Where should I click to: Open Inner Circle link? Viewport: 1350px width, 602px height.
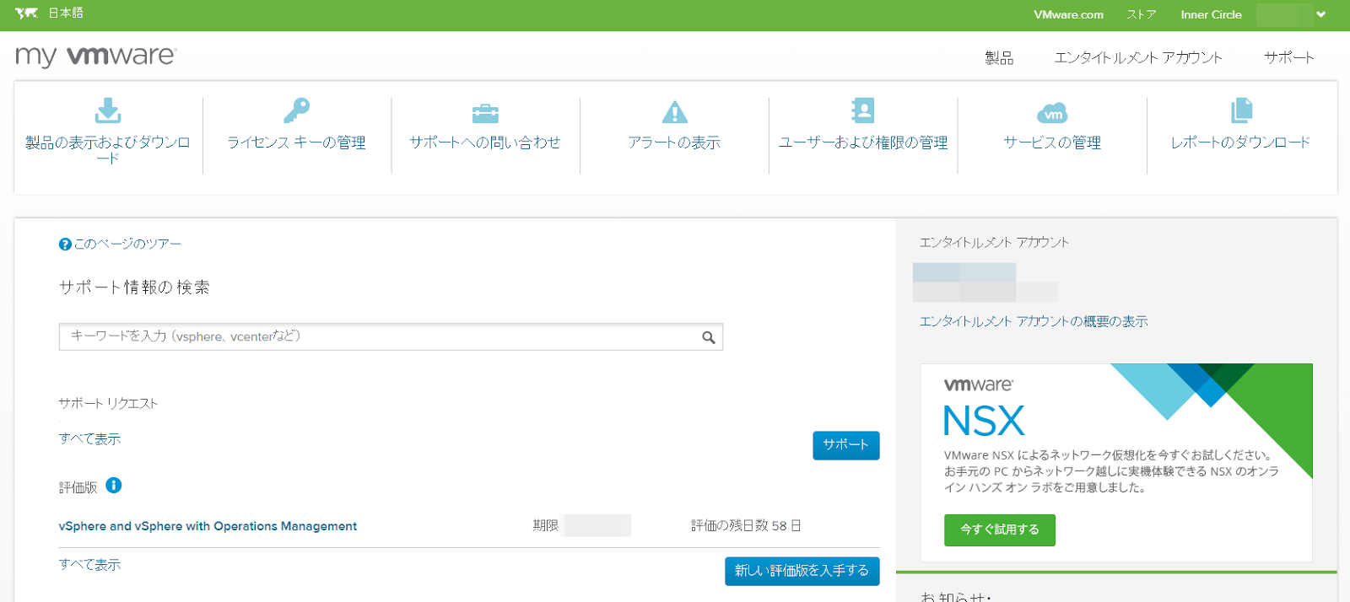[x=1211, y=14]
